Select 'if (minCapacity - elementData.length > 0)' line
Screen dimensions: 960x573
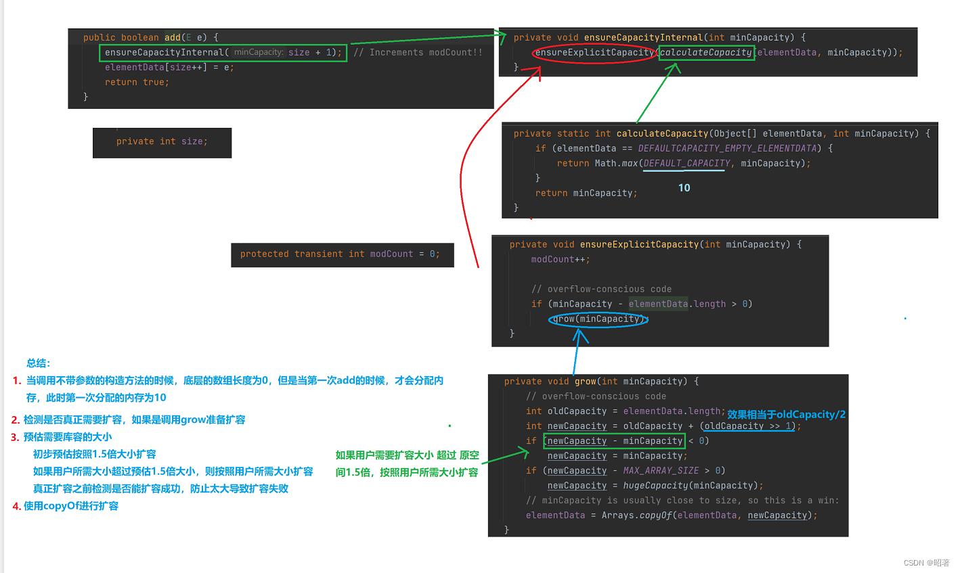pos(642,304)
